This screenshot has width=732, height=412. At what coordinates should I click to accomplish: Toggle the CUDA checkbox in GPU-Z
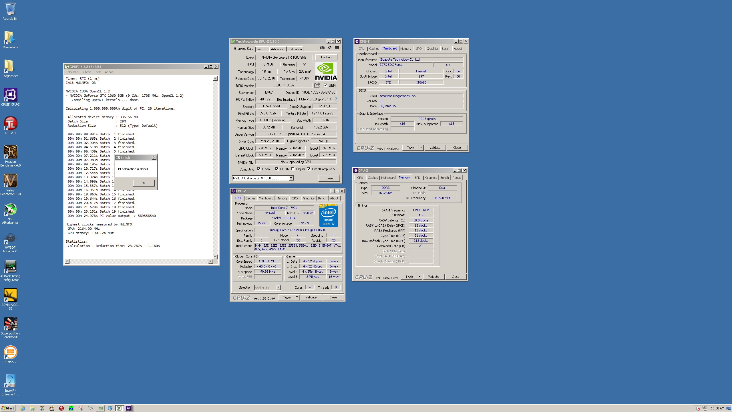(x=277, y=169)
